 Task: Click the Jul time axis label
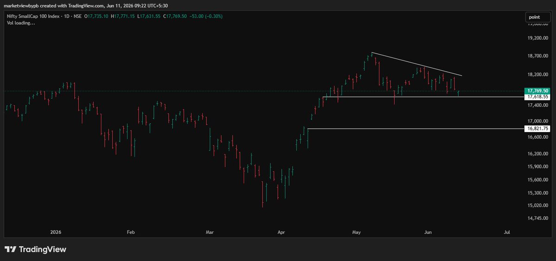point(507,232)
